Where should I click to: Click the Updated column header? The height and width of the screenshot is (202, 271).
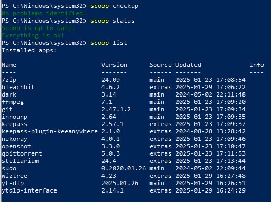(188, 65)
